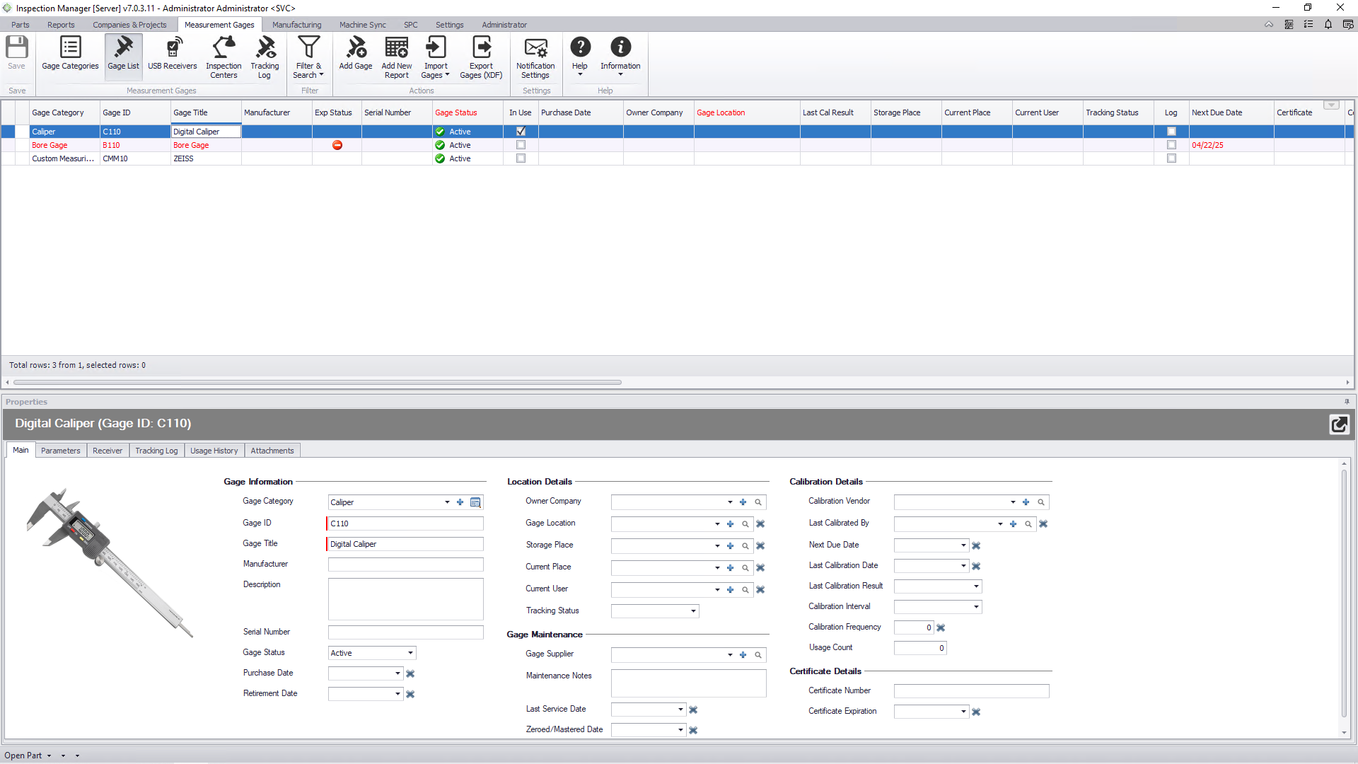The width and height of the screenshot is (1358, 764).
Task: Open Purchase Date date picker
Action: pos(397,673)
